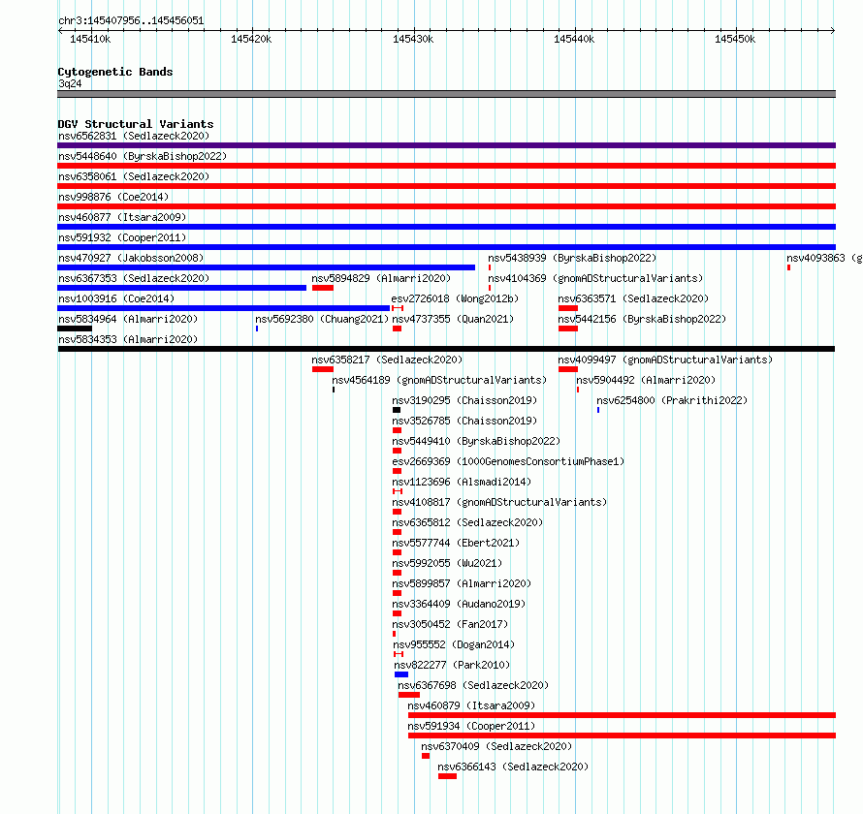Open nsv5904492 (Almarri2020) label

tap(646, 380)
